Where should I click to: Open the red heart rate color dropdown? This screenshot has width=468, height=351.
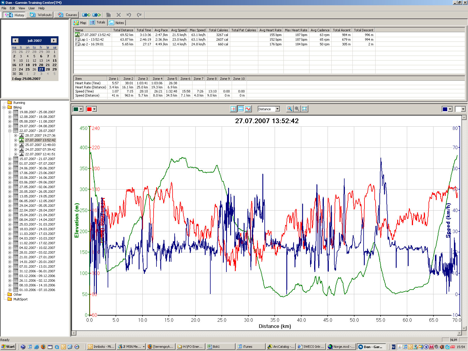pyautogui.click(x=94, y=109)
